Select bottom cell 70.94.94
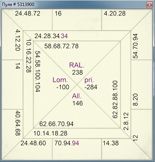This screenshot has width=155, height=162. coord(67,143)
